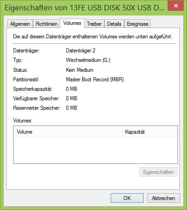The height and width of the screenshot is (210, 187).
Task: Click the greyed-out Eigenschaften button
Action: point(159,172)
